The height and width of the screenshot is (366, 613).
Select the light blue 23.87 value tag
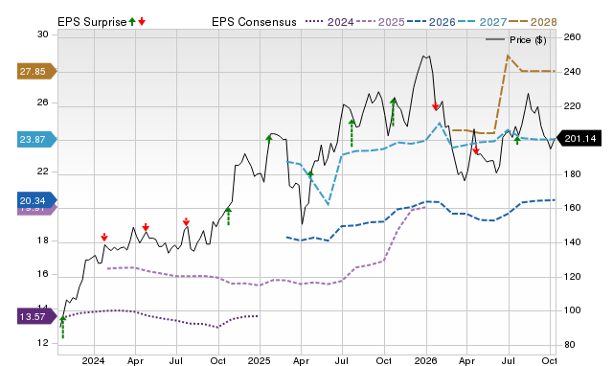coord(36,139)
